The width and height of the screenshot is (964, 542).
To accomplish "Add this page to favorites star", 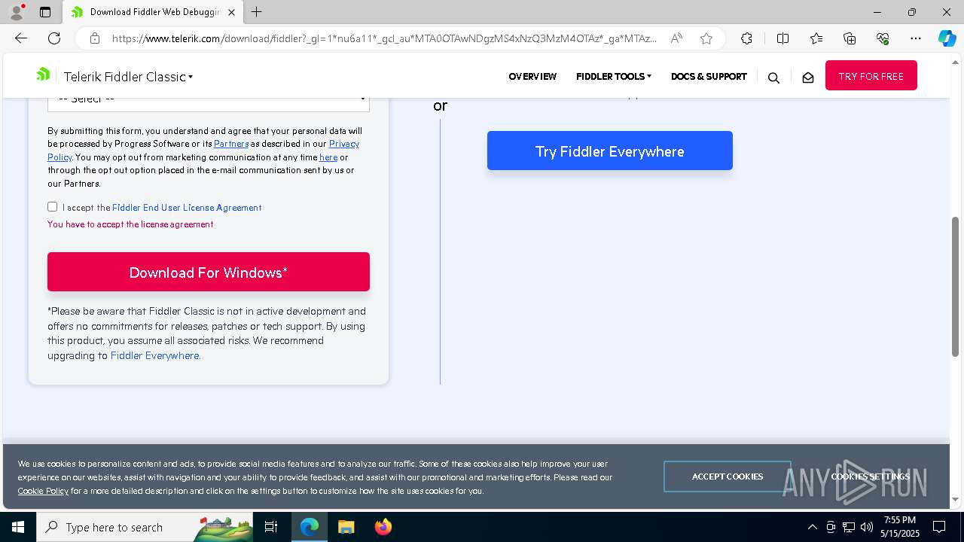I will (706, 38).
